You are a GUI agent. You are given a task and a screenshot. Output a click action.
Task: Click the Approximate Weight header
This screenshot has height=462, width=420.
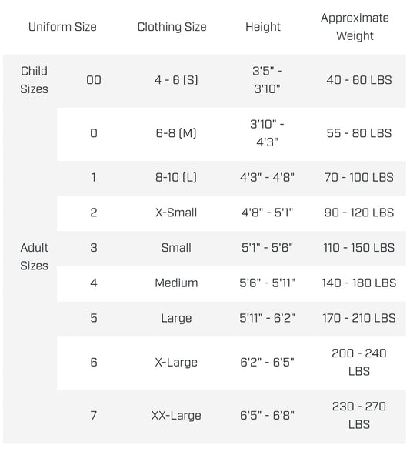pos(355,27)
